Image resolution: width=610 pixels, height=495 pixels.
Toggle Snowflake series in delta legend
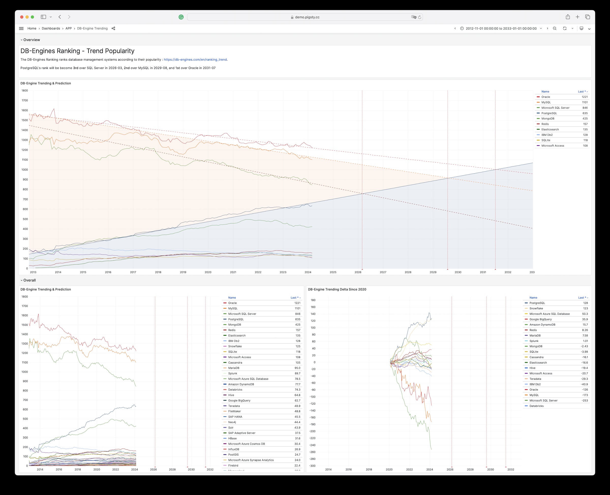536,308
